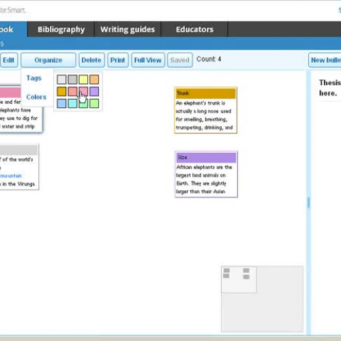Select the pink-titled notecard on left

[x=21, y=109]
